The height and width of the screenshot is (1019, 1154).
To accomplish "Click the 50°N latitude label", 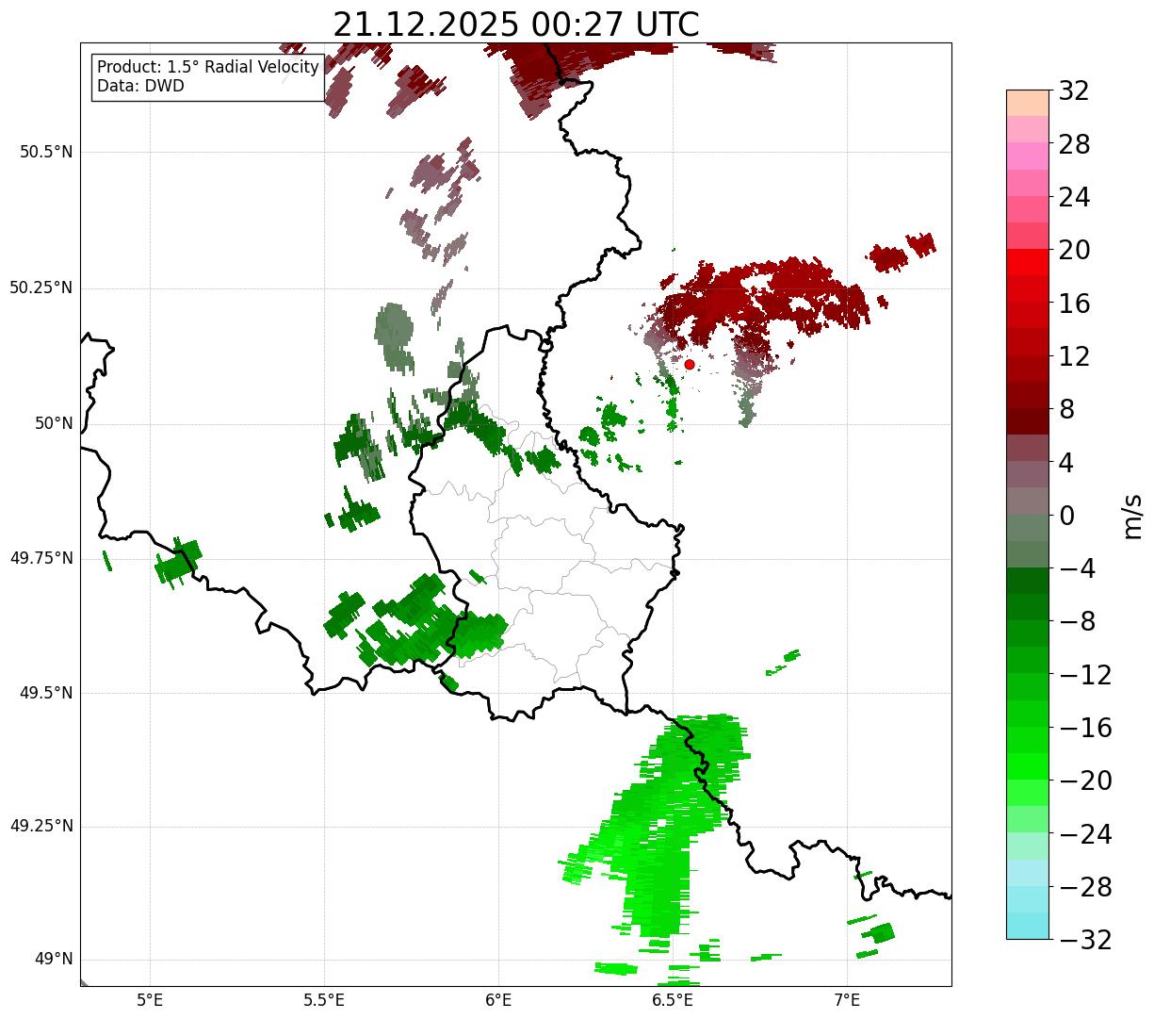I will tap(54, 423).
